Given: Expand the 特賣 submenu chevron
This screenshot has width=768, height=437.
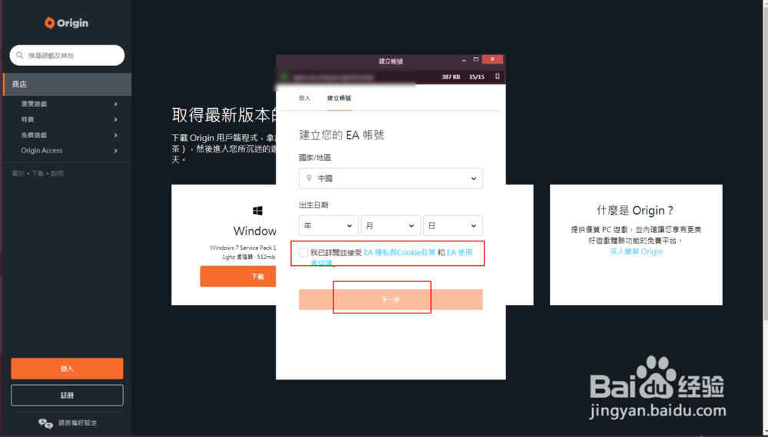Looking at the screenshot, I should pos(116,120).
